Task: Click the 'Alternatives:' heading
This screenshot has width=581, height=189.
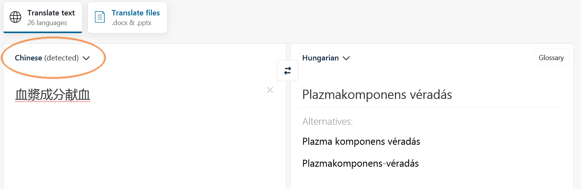Action: pos(327,122)
